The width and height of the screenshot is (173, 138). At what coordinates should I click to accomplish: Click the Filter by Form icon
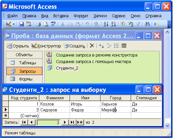tap(130, 24)
